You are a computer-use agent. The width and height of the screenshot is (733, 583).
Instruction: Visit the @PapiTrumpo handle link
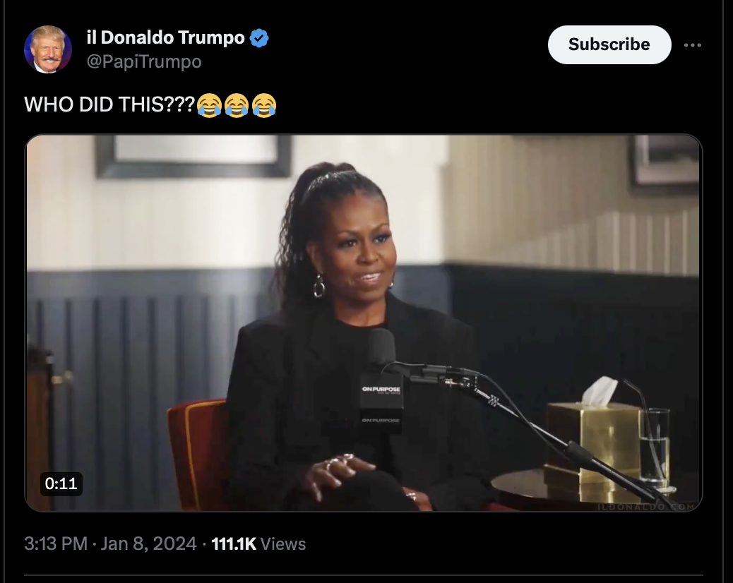coord(144,61)
